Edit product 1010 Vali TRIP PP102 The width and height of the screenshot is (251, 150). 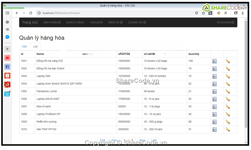[228, 129]
